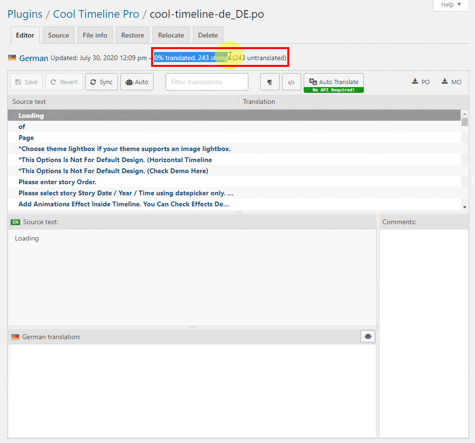Click the German flag in translation panel header
The image size is (475, 443).
coord(15,337)
